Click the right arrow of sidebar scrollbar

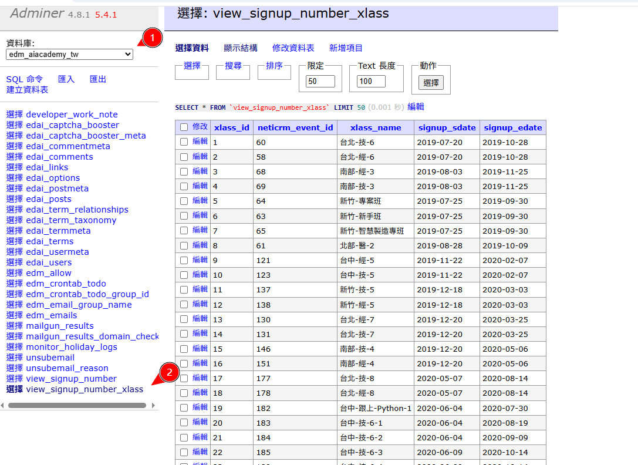(154, 405)
